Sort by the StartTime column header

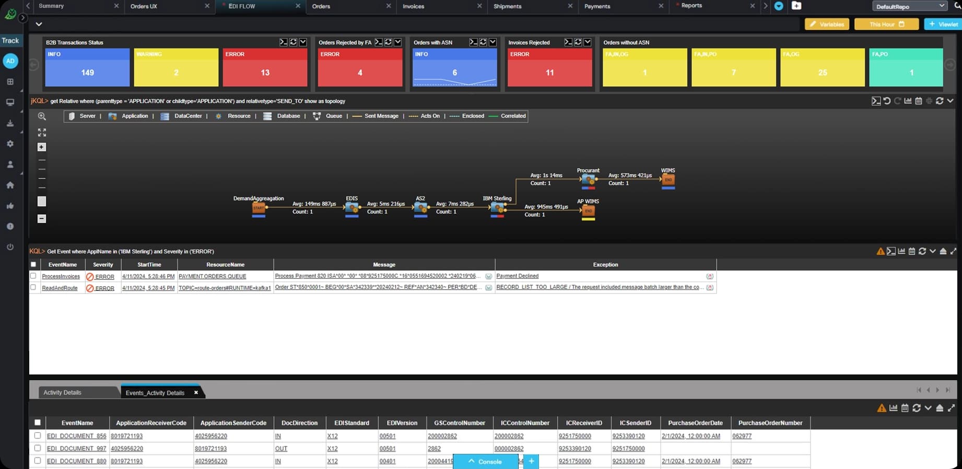click(149, 264)
